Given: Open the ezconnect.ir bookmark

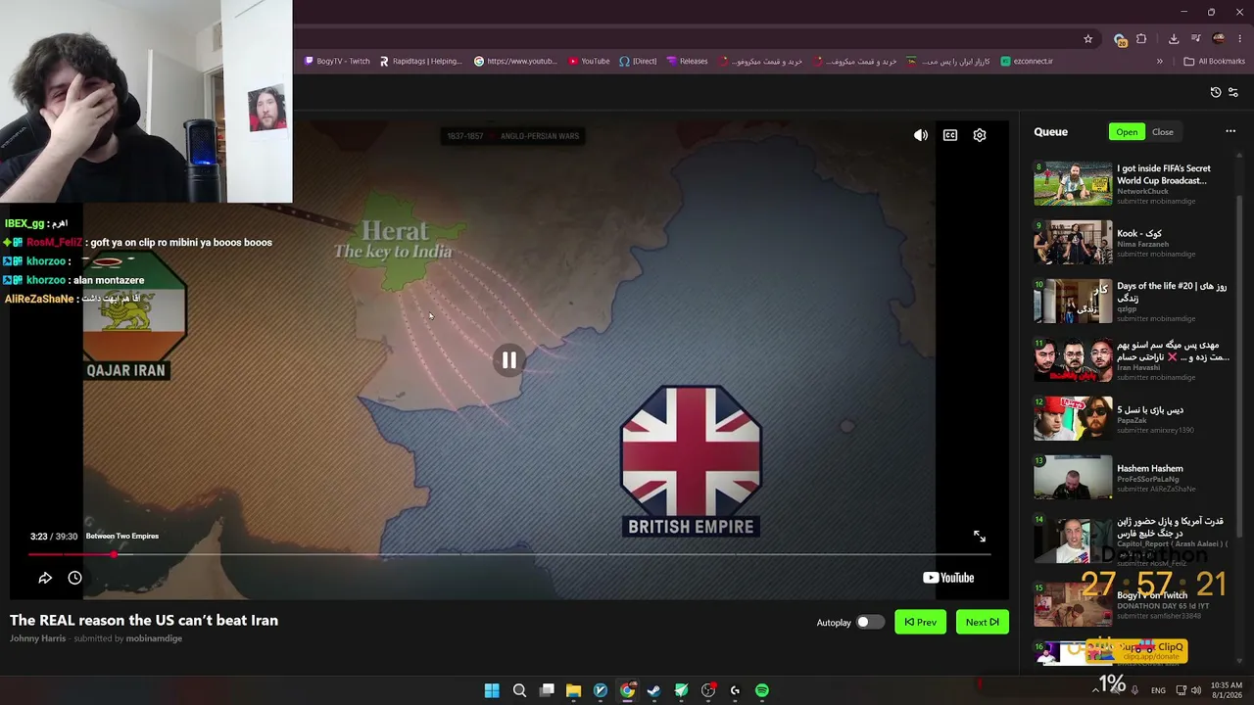Looking at the screenshot, I should tap(1027, 61).
